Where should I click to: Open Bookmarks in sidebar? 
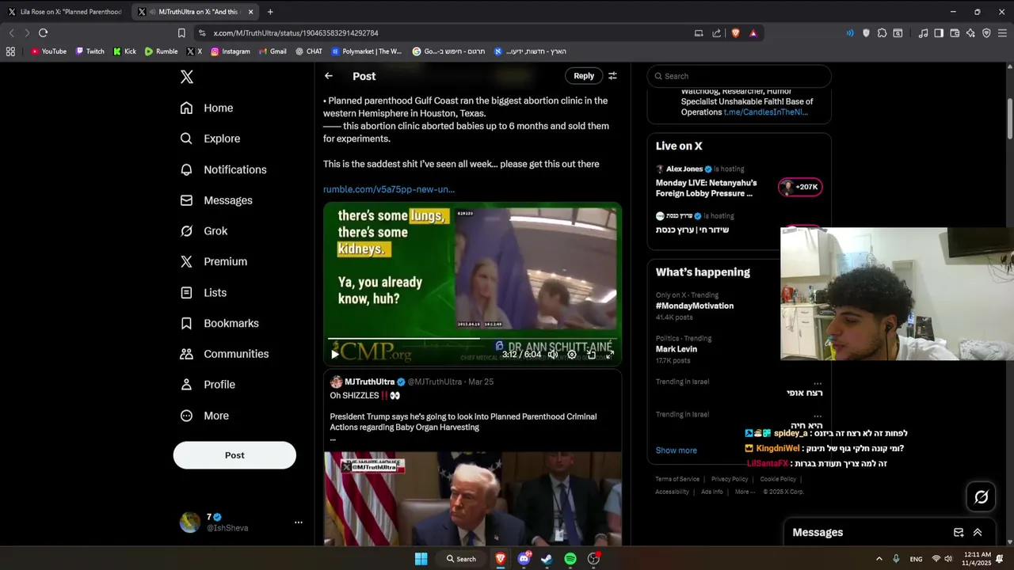click(219, 323)
